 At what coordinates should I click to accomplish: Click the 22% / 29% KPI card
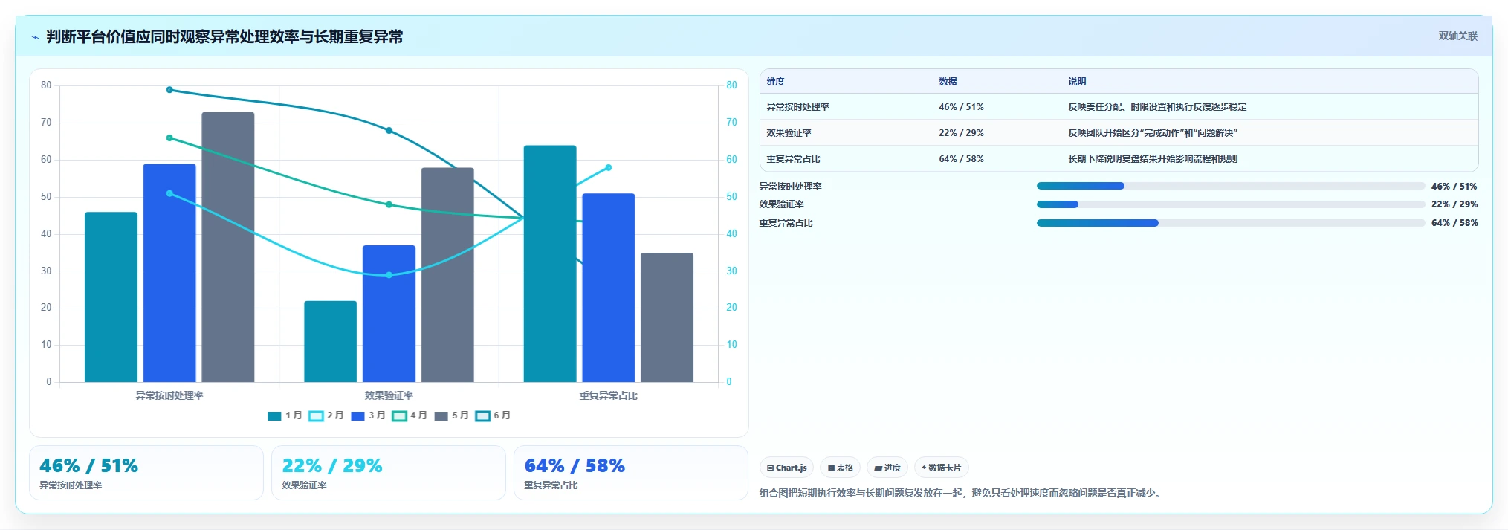[x=389, y=473]
